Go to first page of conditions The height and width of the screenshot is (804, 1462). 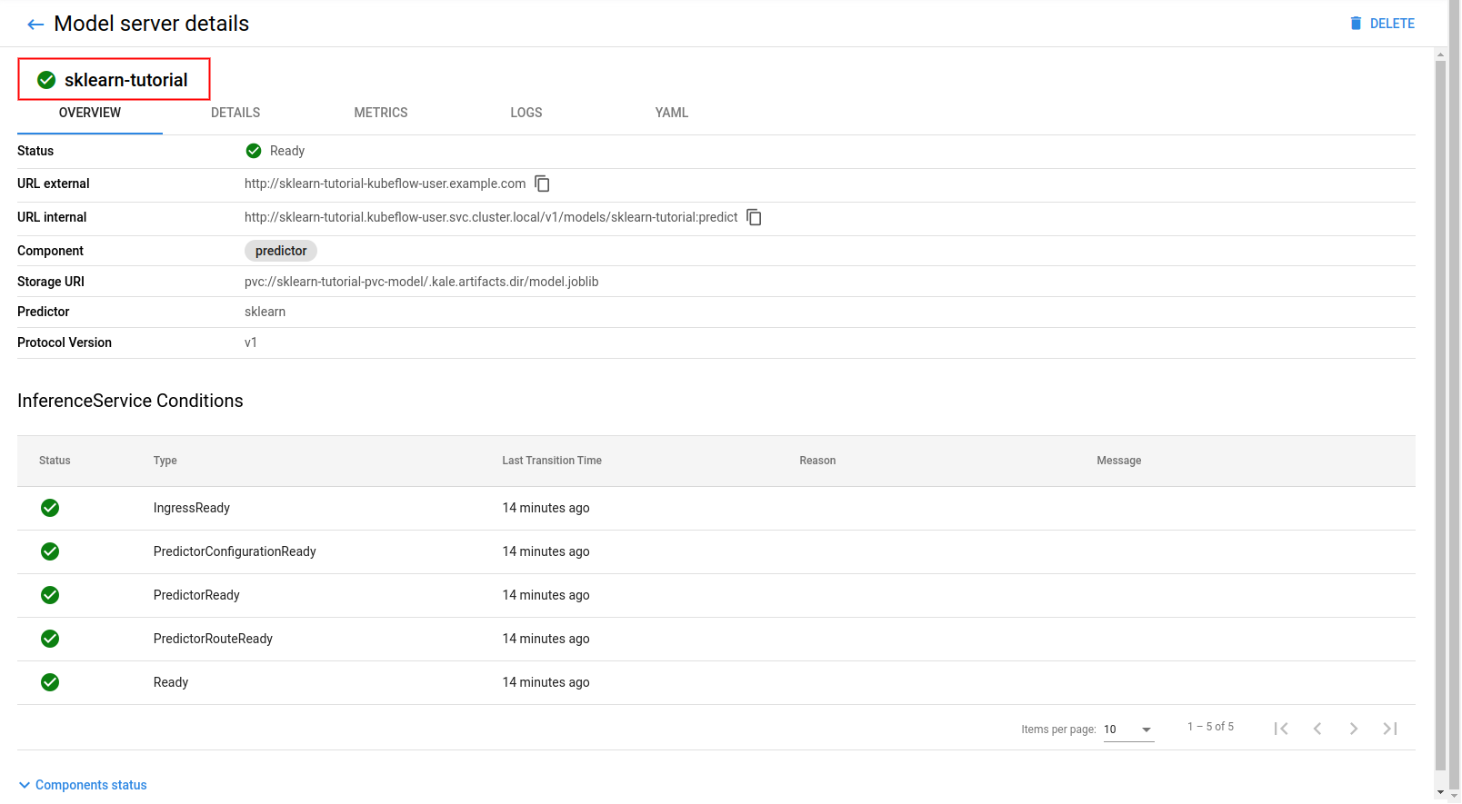pyautogui.click(x=1281, y=729)
